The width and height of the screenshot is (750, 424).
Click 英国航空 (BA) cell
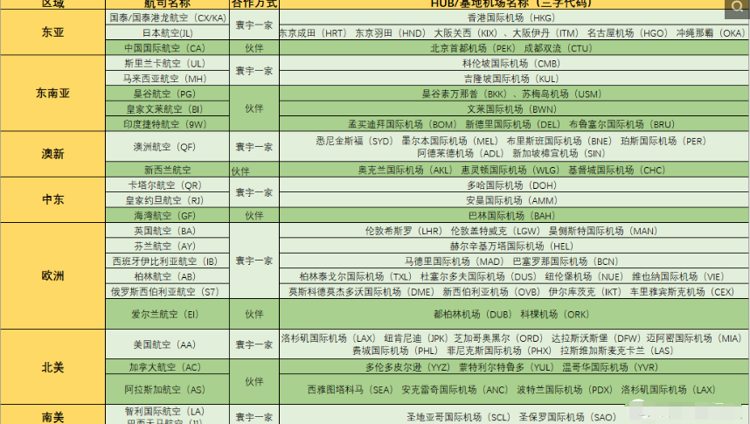click(x=168, y=231)
